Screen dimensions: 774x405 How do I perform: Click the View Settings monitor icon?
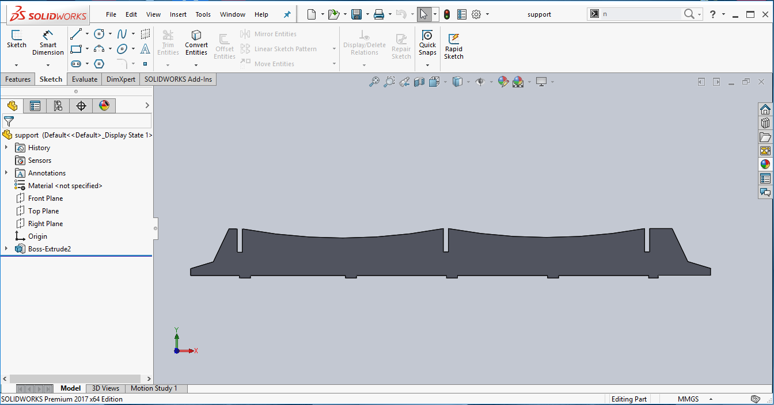[x=541, y=82]
